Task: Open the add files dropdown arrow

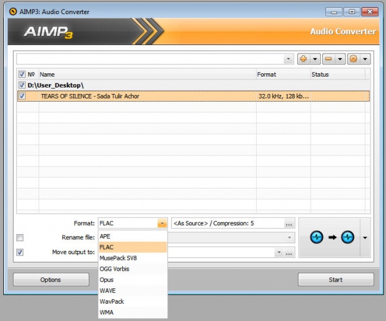Action: pos(315,59)
